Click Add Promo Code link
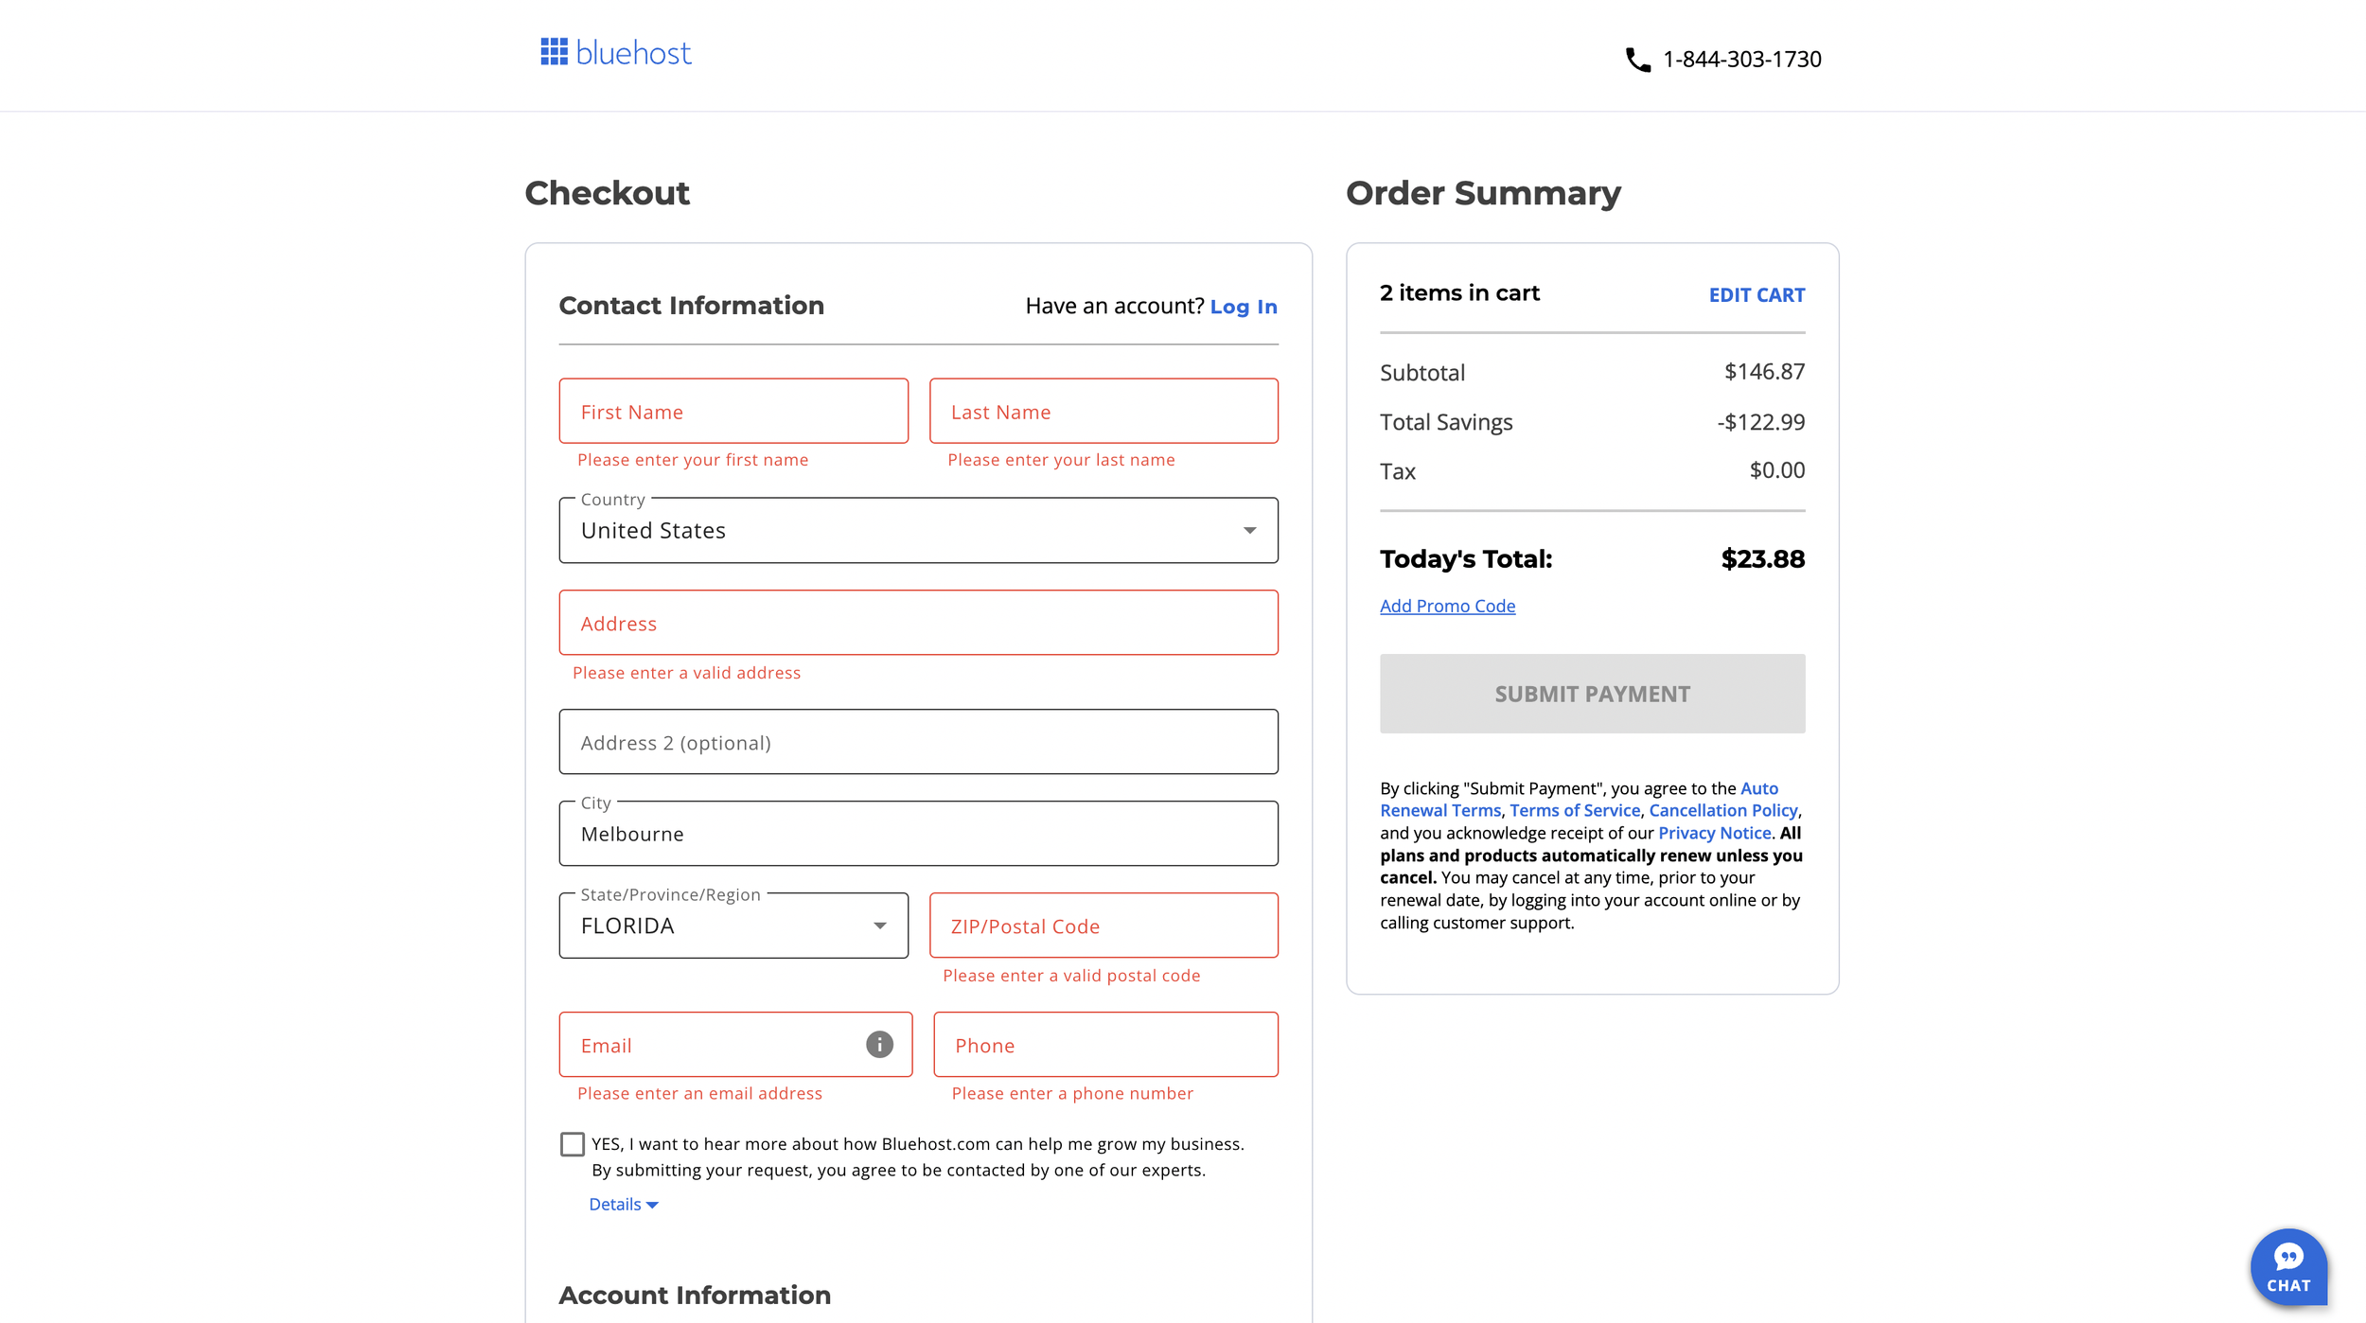Screen dimensions: 2366x1323 point(1447,606)
